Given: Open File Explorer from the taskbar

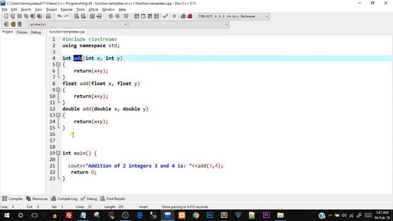Looking at the screenshot, I should (280, 215).
